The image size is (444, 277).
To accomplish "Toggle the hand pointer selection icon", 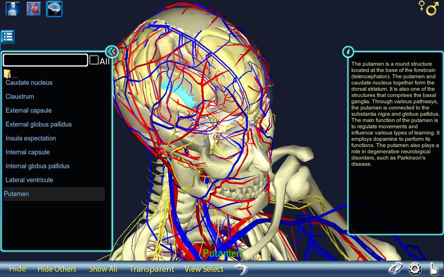I will pos(434,269).
